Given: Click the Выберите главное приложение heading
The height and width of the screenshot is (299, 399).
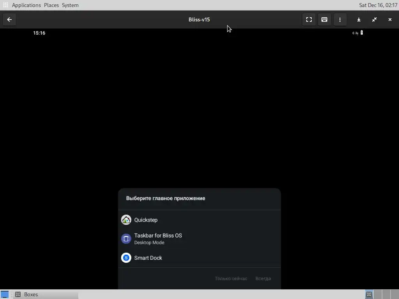Looking at the screenshot, I should (x=166, y=198).
